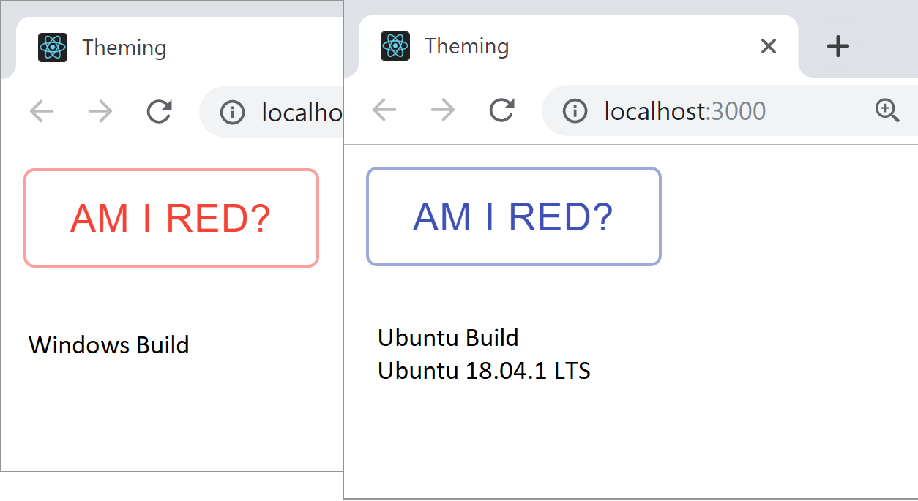This screenshot has height=501, width=918.
Task: Click inside the left window's address bar
Action: 293,111
